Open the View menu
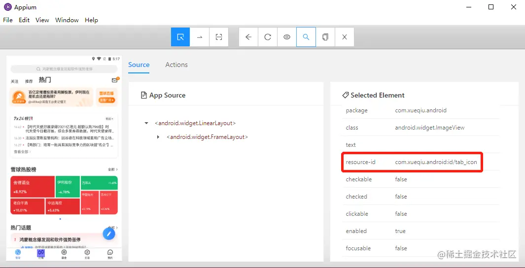Screen dimensions: 525x268 point(42,20)
